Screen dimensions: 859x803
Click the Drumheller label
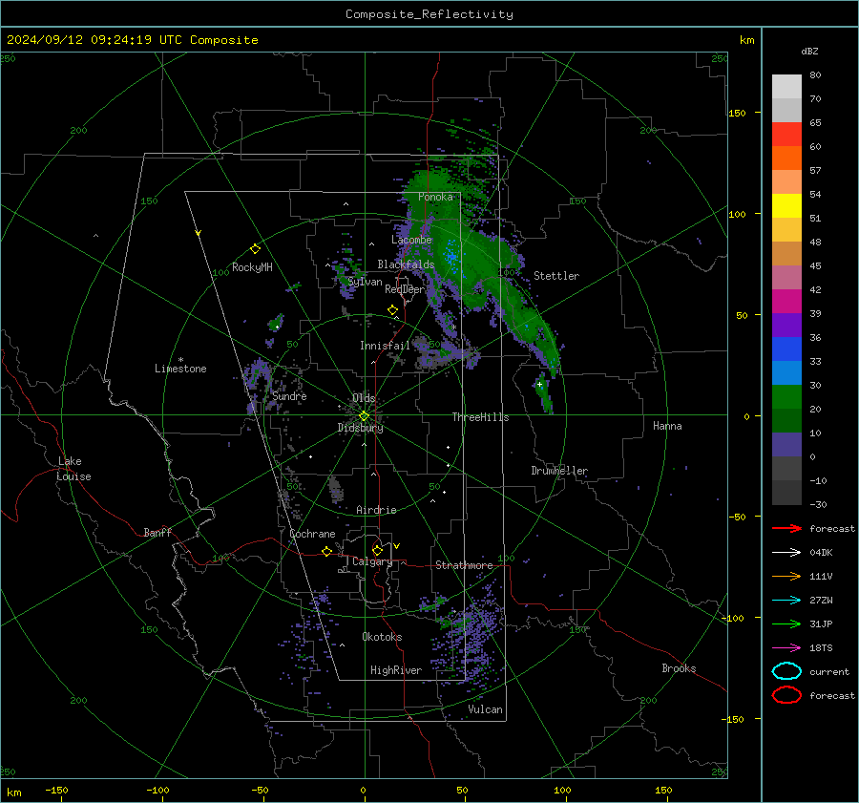[559, 471]
